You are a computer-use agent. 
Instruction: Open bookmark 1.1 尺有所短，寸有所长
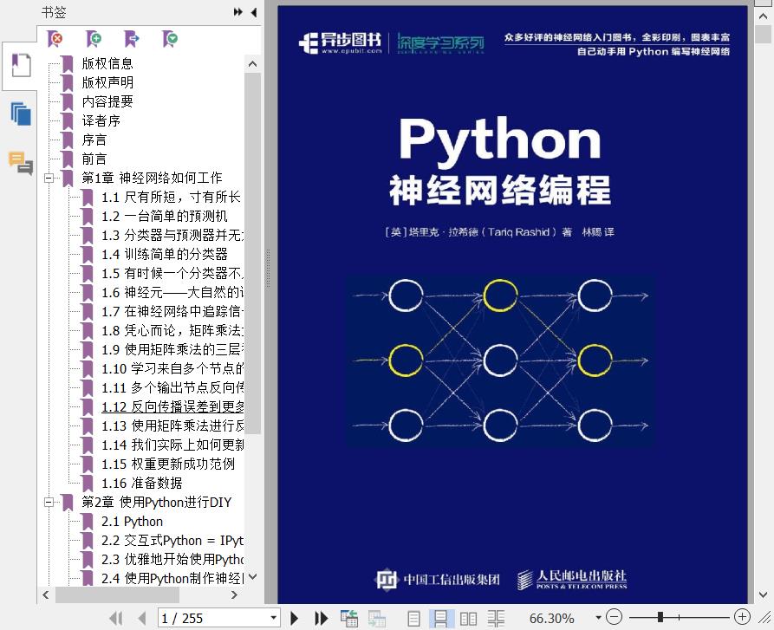171,197
